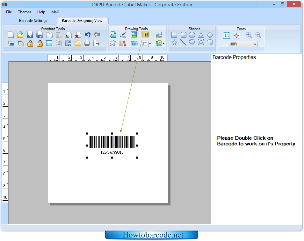Click the Cut scissors icon

click(x=68, y=35)
